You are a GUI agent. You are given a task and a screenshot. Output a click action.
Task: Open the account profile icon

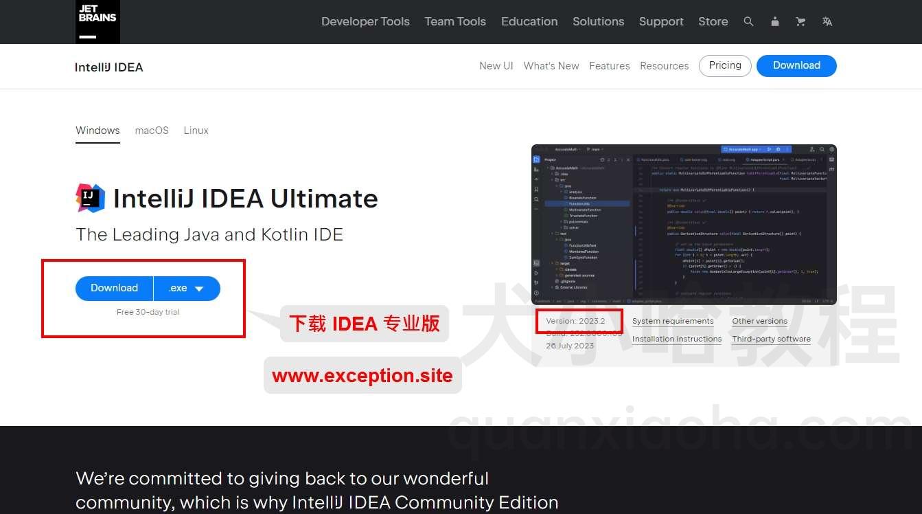coord(774,21)
